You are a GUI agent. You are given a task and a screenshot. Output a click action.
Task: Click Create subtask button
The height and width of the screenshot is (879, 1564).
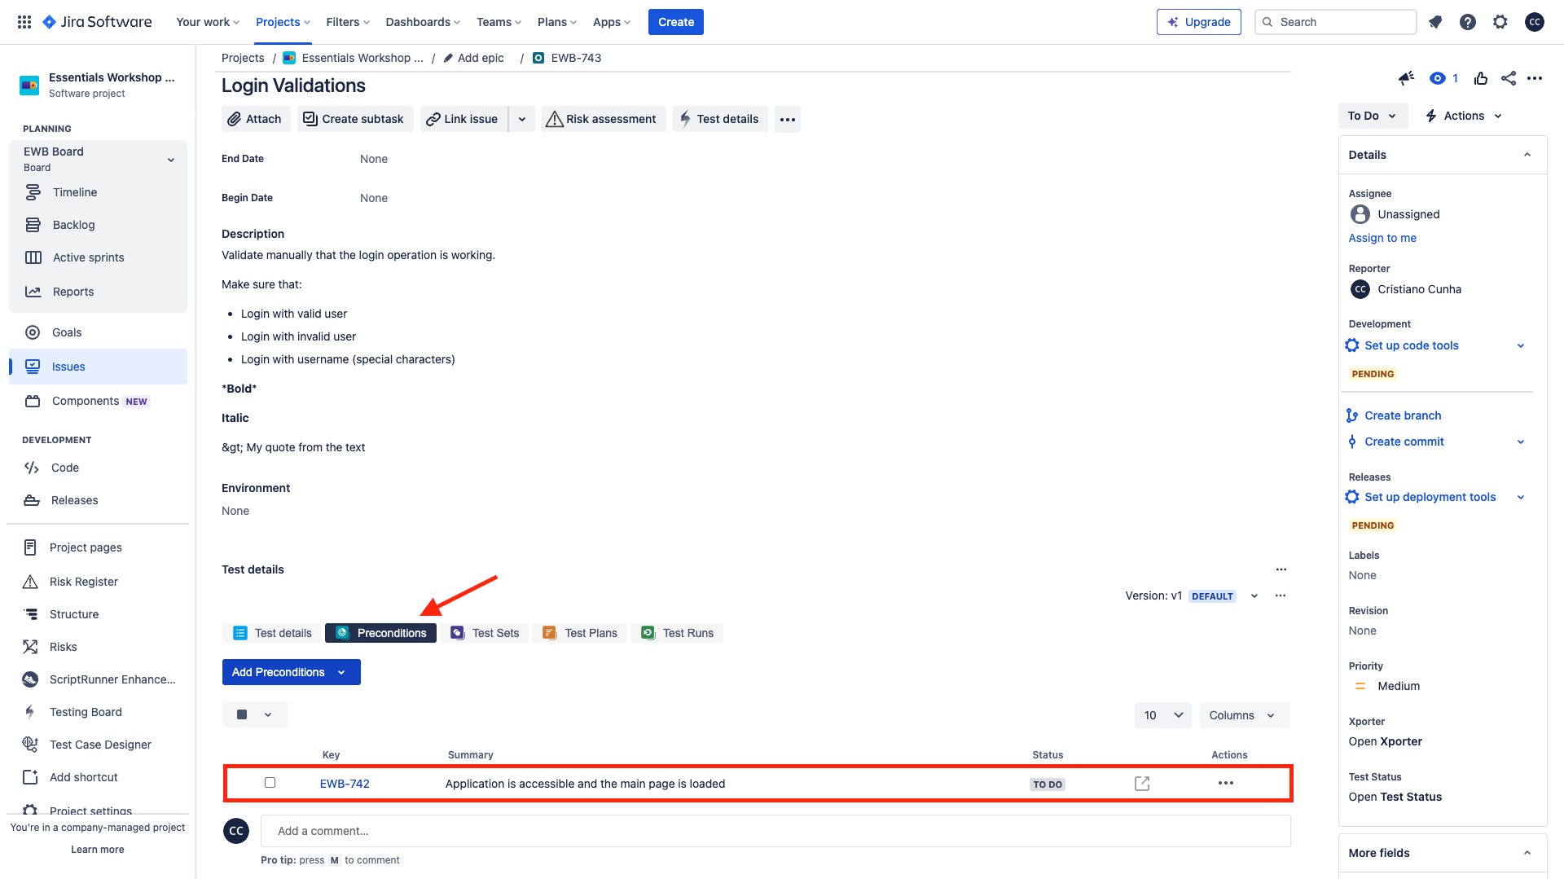pos(355,119)
